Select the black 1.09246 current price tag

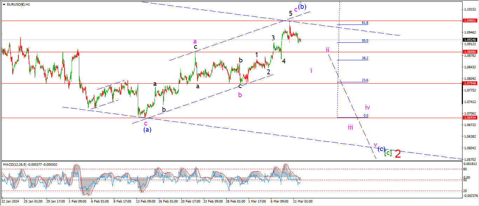tap(469, 40)
